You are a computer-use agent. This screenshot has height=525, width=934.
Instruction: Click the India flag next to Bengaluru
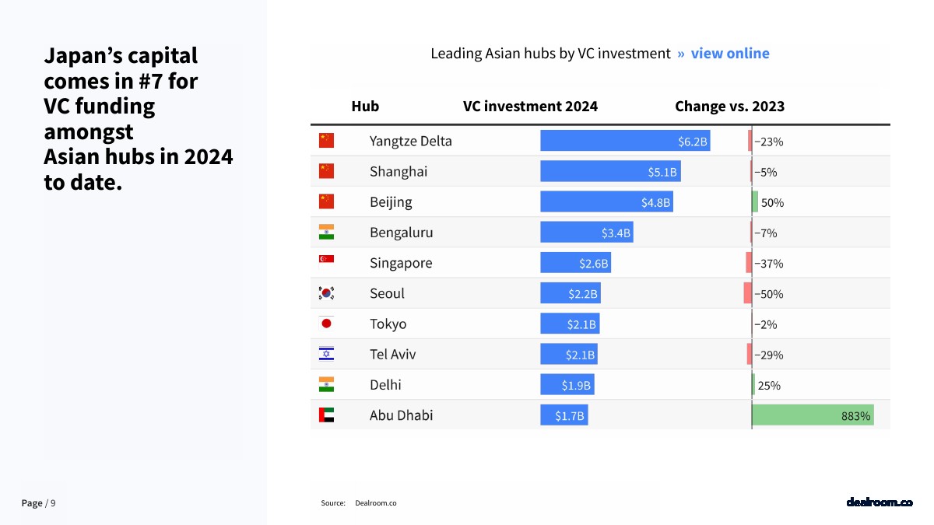(x=326, y=232)
